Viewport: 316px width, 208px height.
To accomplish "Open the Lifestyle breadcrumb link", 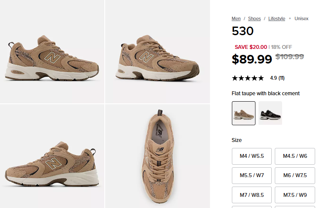I will coord(276,18).
